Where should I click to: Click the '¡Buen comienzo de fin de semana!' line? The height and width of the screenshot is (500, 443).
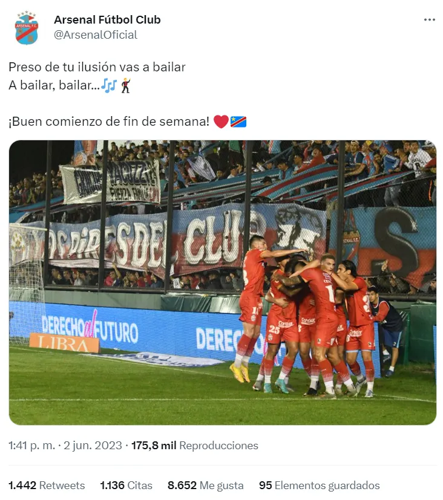pyautogui.click(x=109, y=122)
